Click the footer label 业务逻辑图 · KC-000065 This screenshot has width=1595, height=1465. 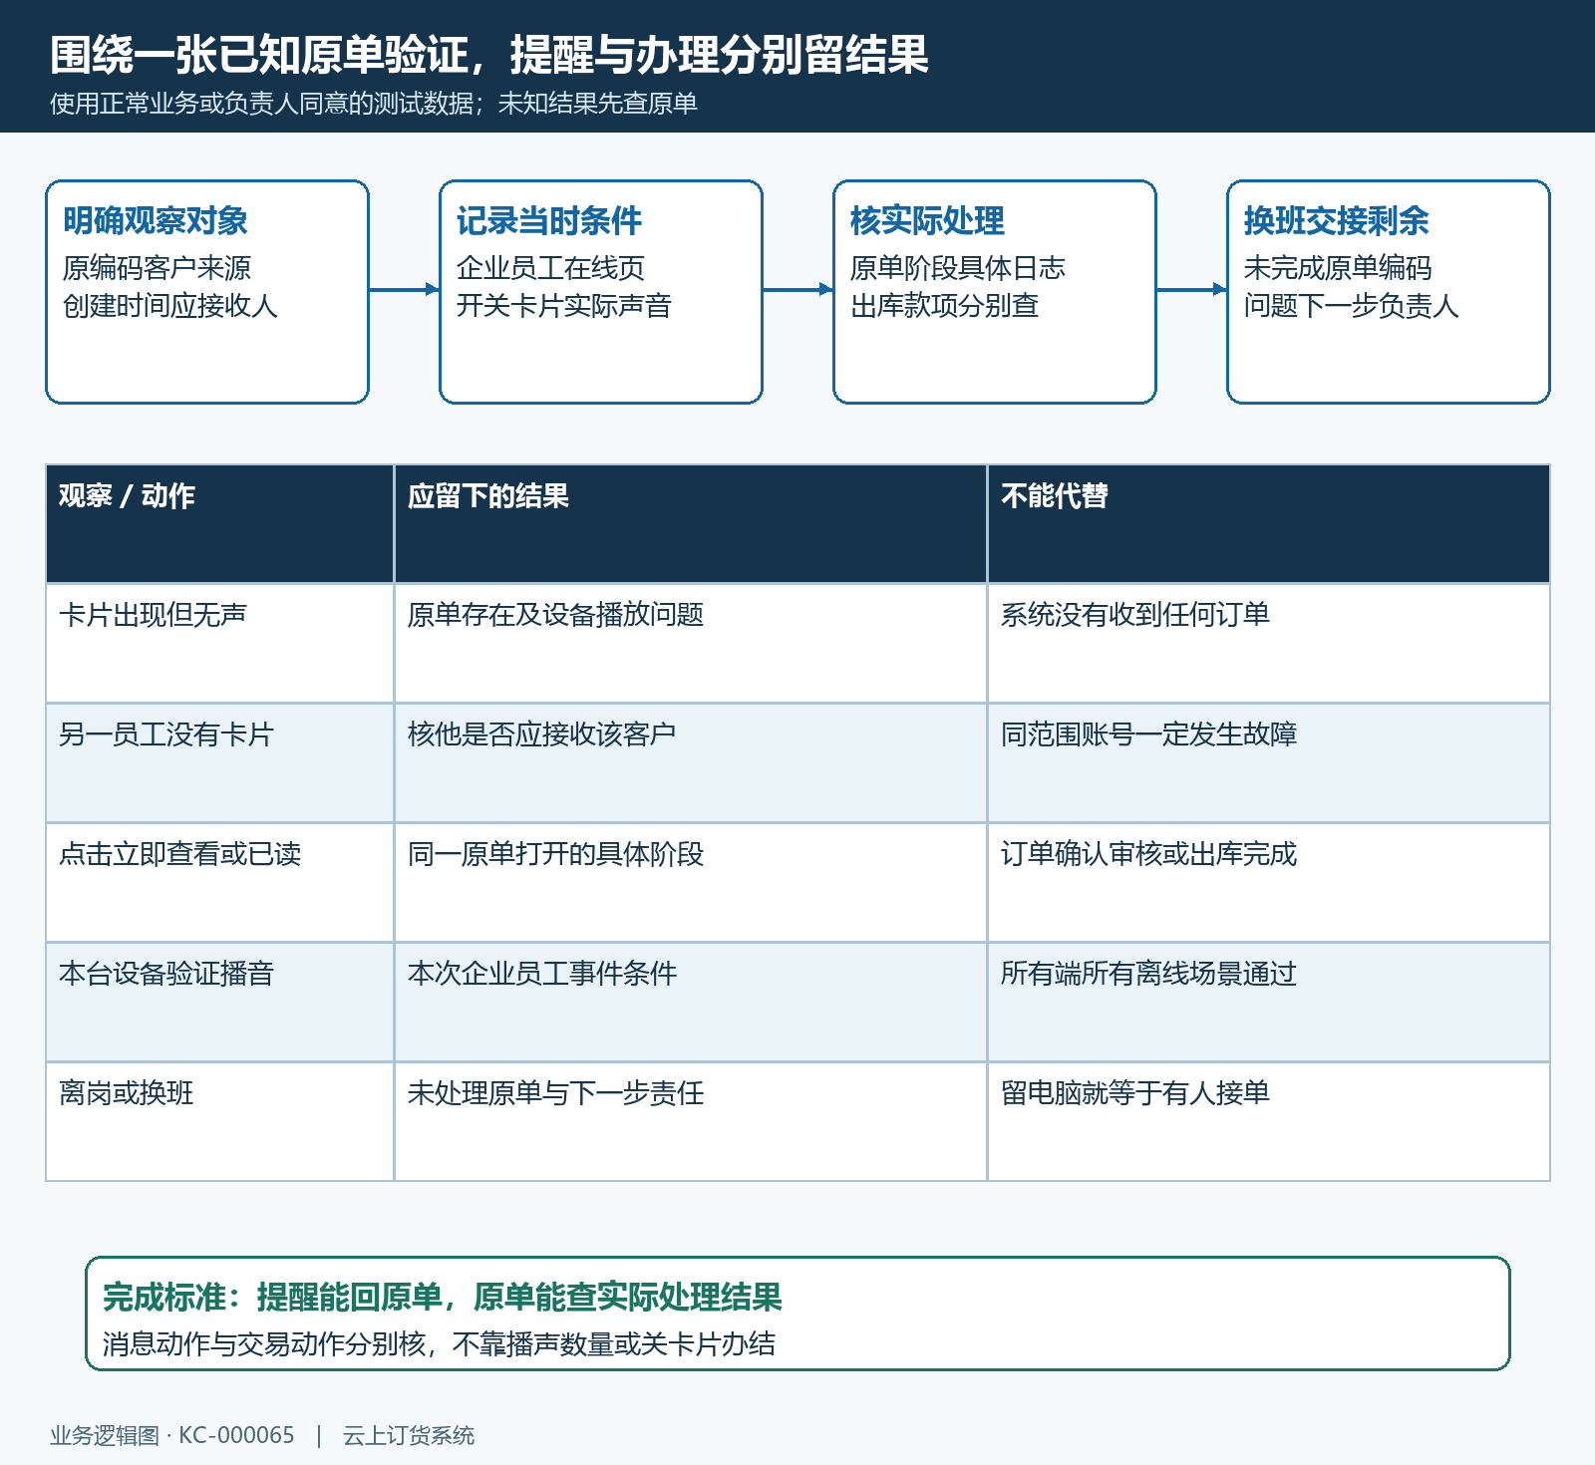click(x=172, y=1435)
